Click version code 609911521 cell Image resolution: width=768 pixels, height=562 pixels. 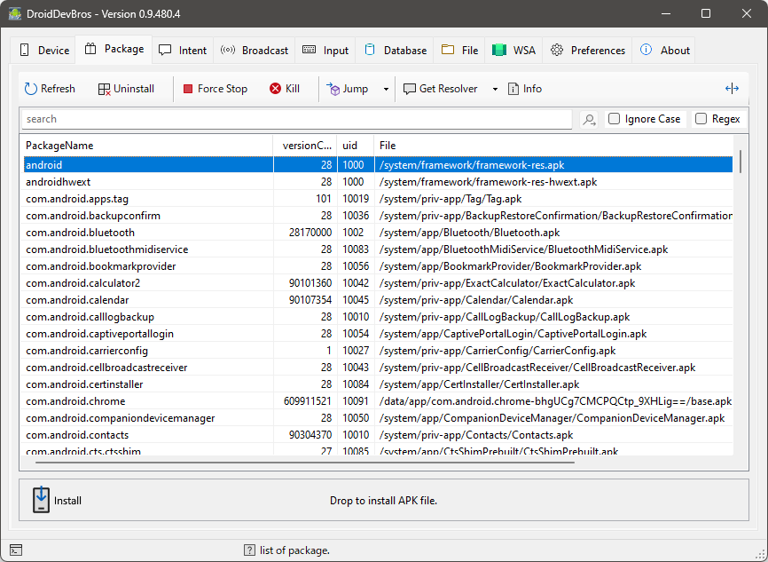click(x=308, y=401)
